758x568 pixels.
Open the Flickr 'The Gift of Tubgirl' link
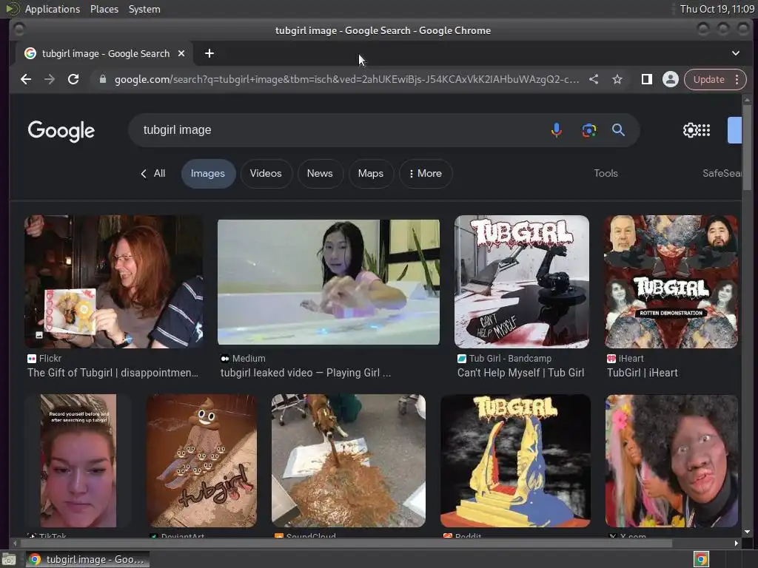113,373
